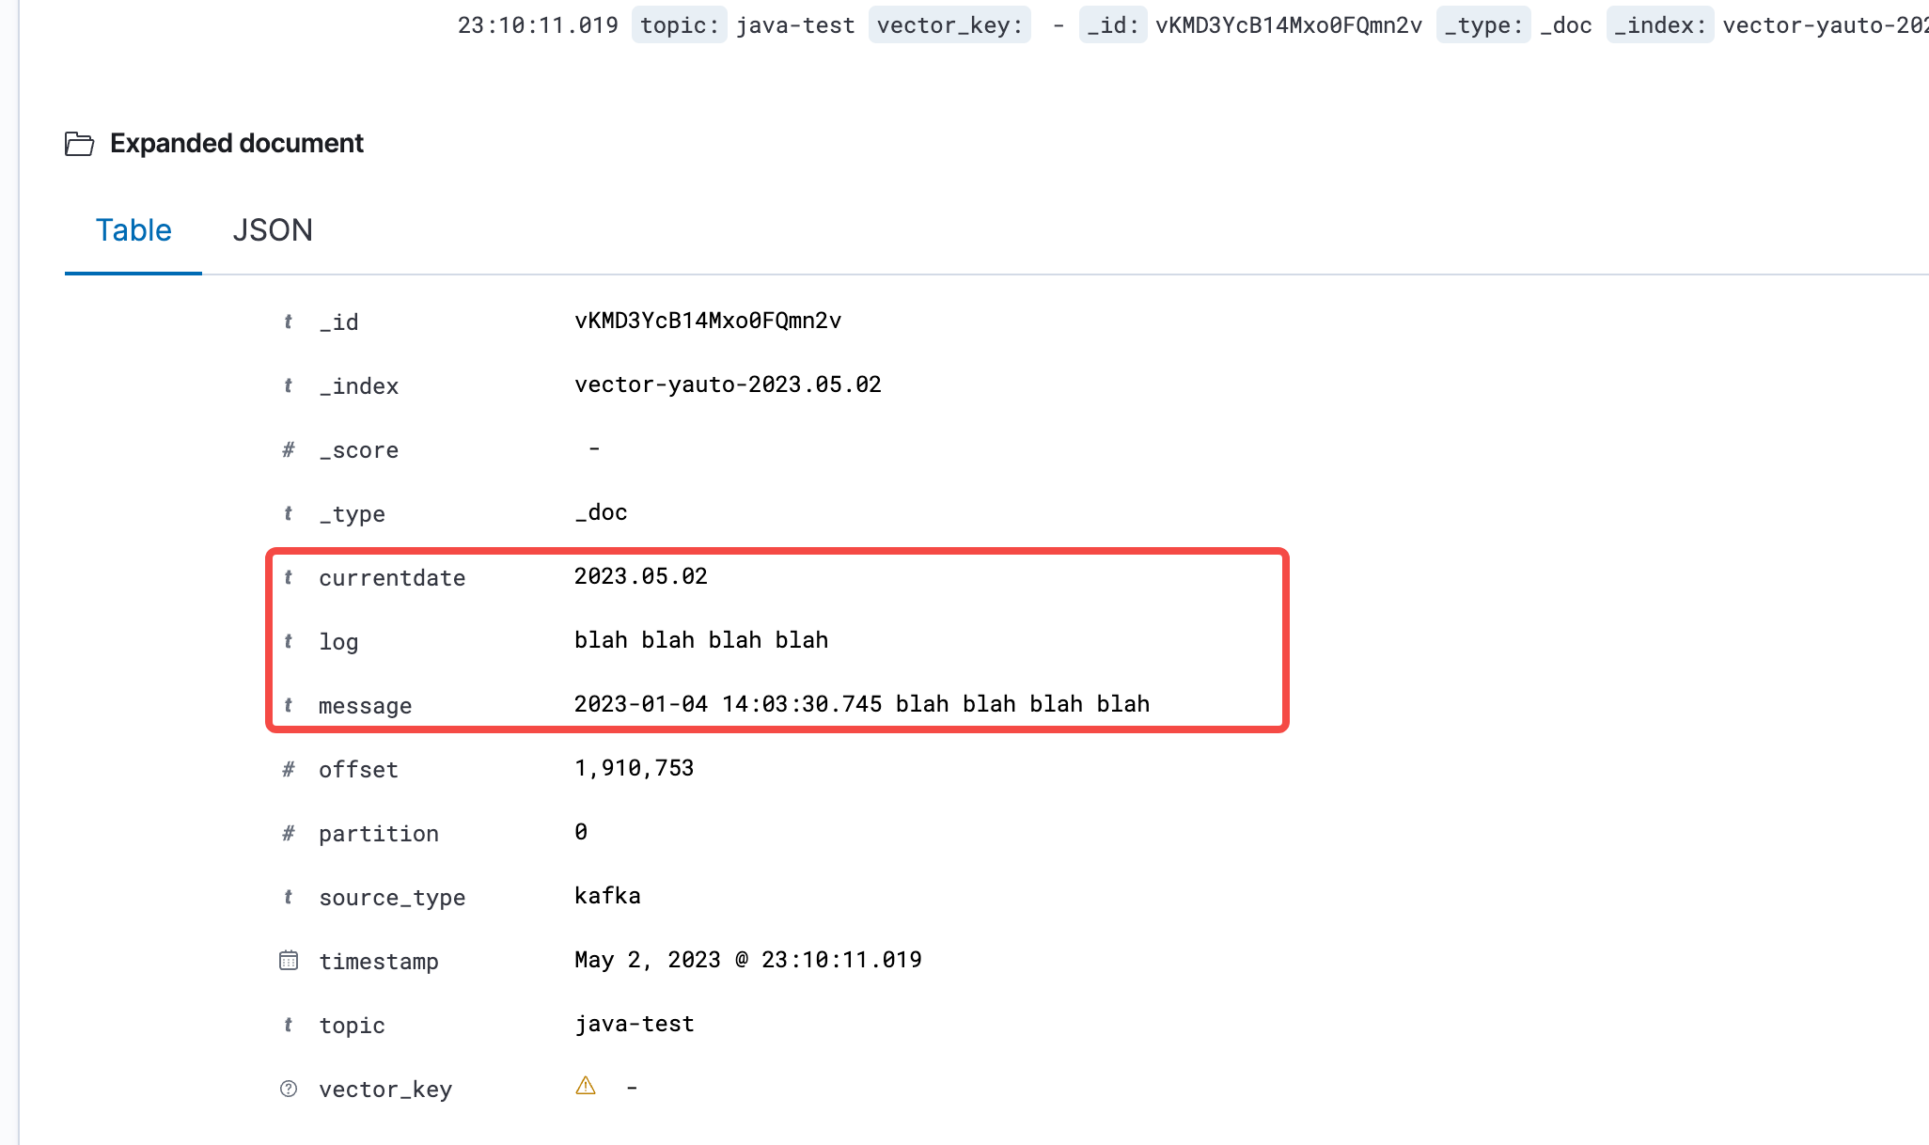Click the message value starting with 2023-01-04
This screenshot has width=1929, height=1145.
pyautogui.click(x=862, y=704)
